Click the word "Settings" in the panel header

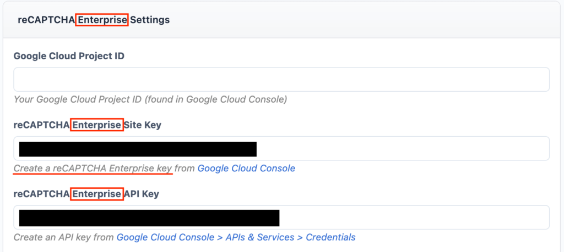[x=150, y=20]
